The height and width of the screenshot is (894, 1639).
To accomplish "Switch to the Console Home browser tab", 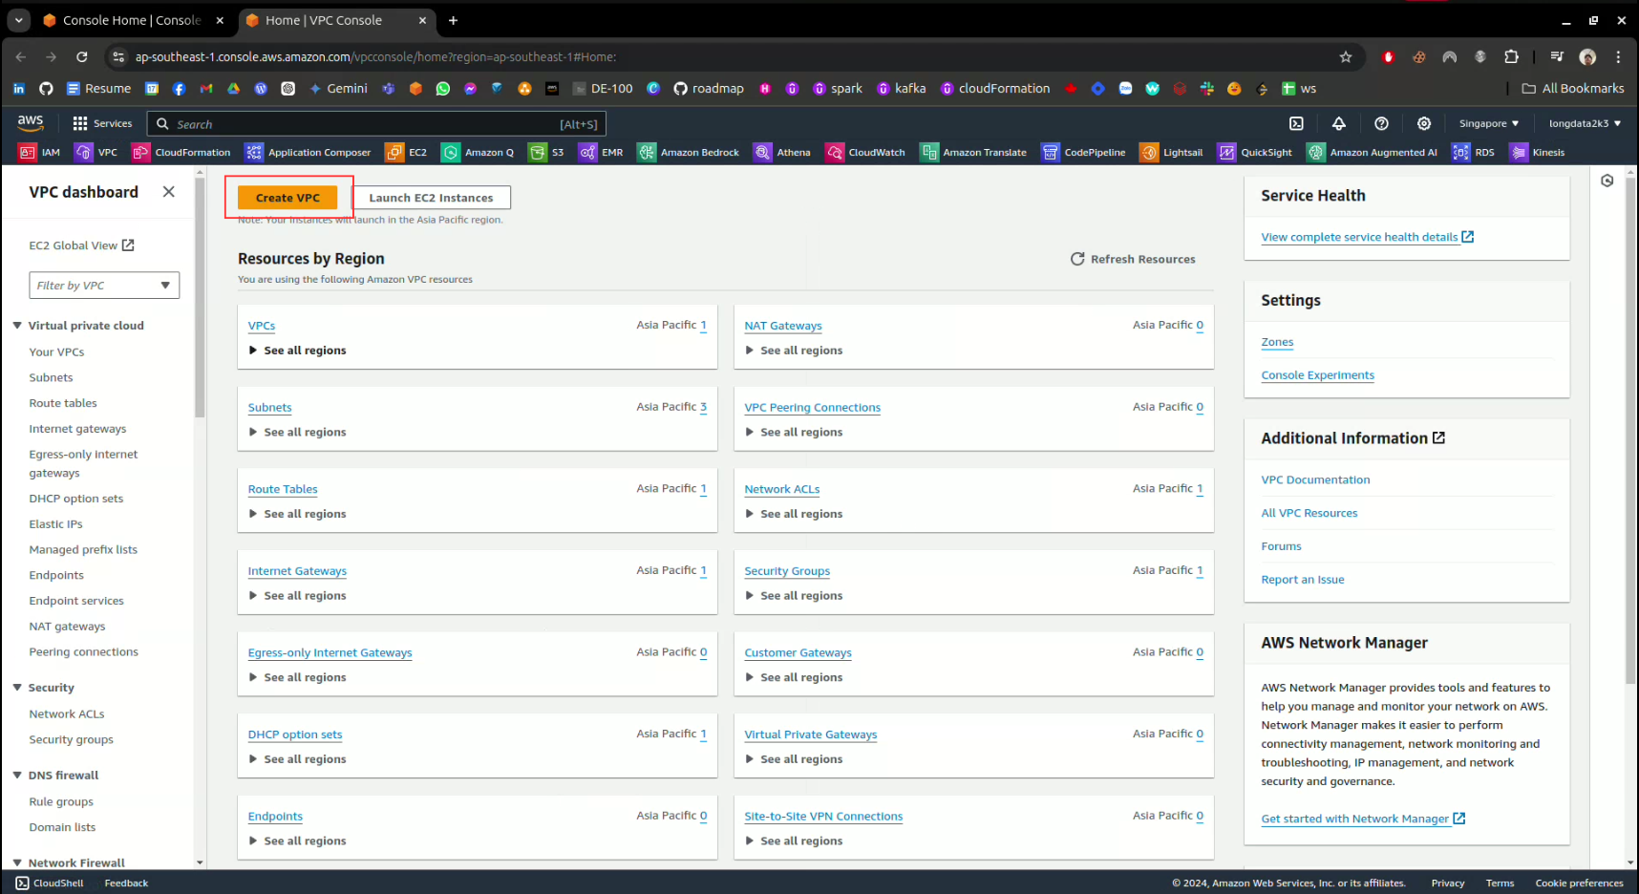I will pyautogui.click(x=131, y=20).
